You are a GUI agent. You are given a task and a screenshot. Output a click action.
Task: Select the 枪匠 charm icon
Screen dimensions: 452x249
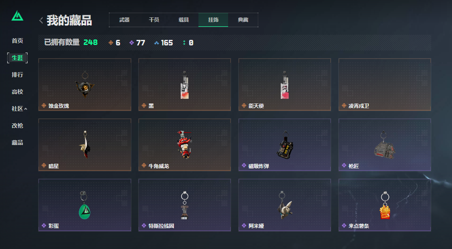pyautogui.click(x=385, y=145)
